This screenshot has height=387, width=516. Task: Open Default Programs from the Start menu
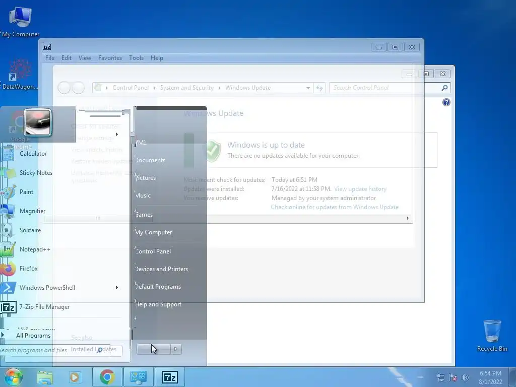pyautogui.click(x=158, y=287)
